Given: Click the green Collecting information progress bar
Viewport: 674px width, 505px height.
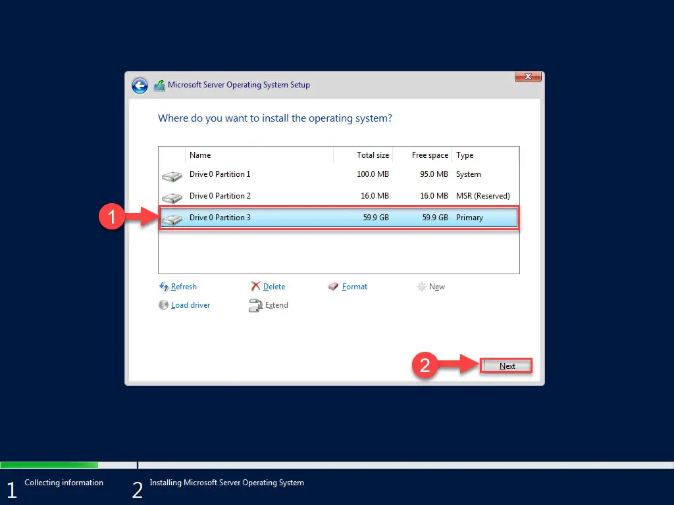Looking at the screenshot, I should click(x=49, y=464).
